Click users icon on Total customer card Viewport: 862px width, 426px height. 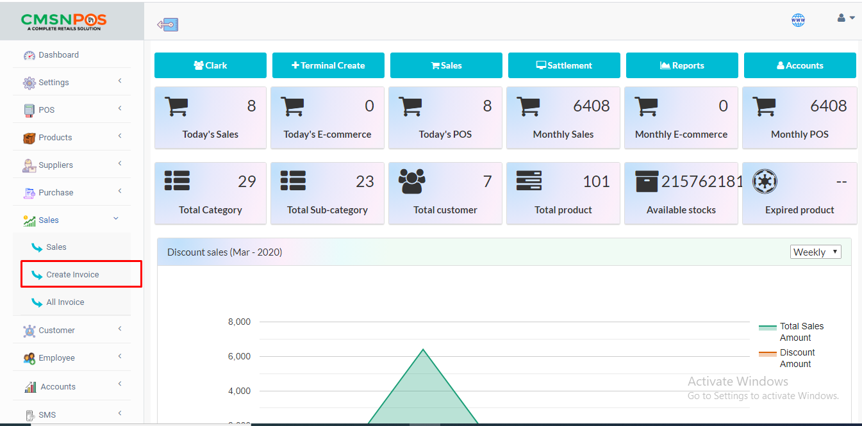pos(411,181)
